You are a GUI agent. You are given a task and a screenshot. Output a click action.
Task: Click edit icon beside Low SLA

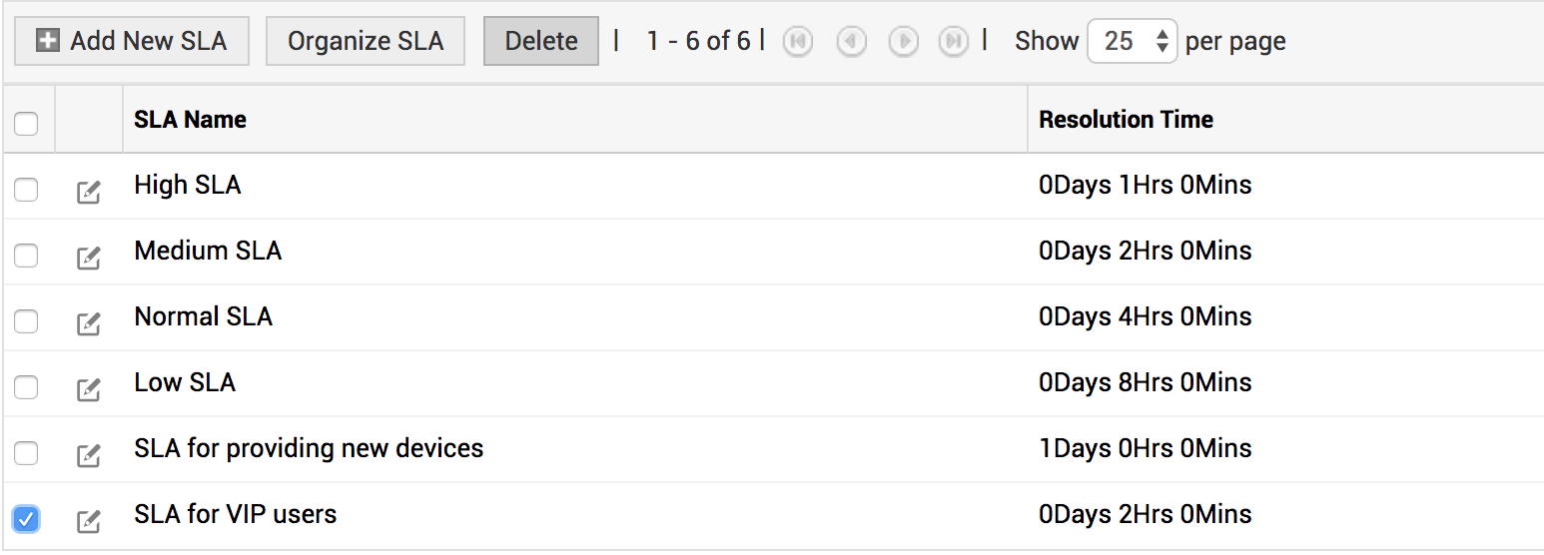89,389
